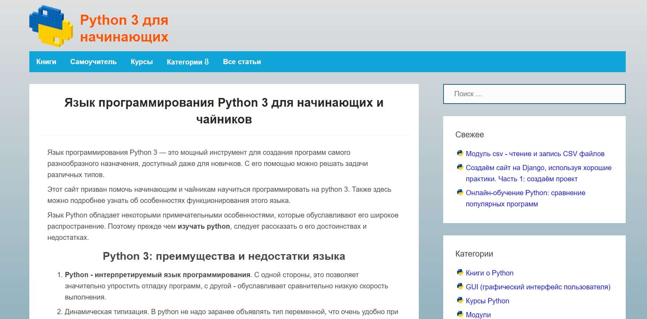Viewport: 647px width, 319px height.
Task: Click heading 'Python 3: преимущества и недостатки языка'
Action: 224,256
